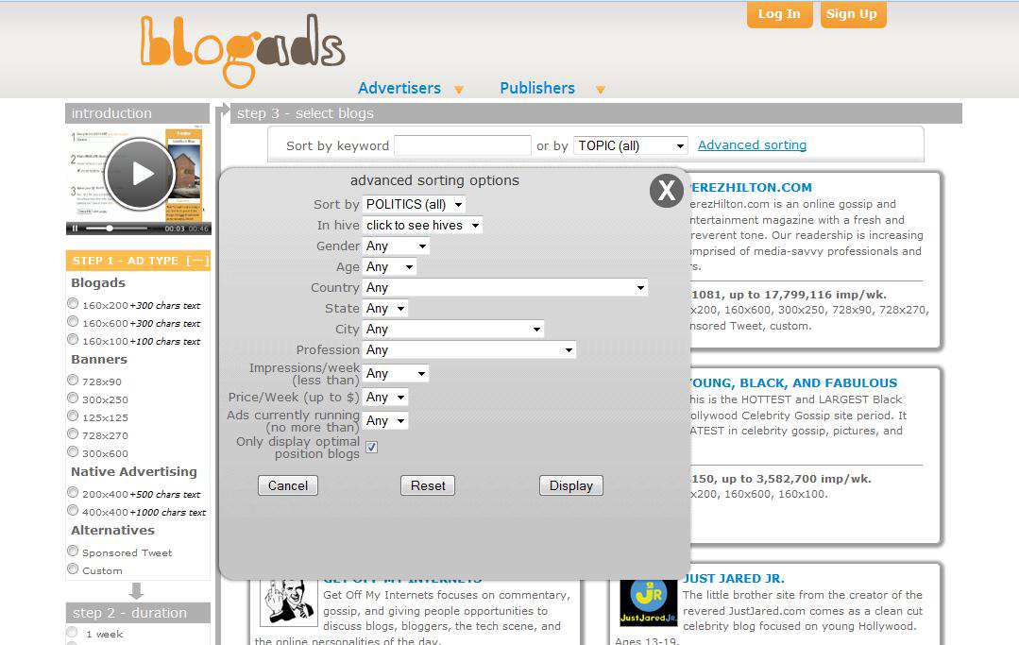Image resolution: width=1019 pixels, height=645 pixels.
Task: Select the 160x600 +300 chars Blogad option
Action: coord(73,321)
